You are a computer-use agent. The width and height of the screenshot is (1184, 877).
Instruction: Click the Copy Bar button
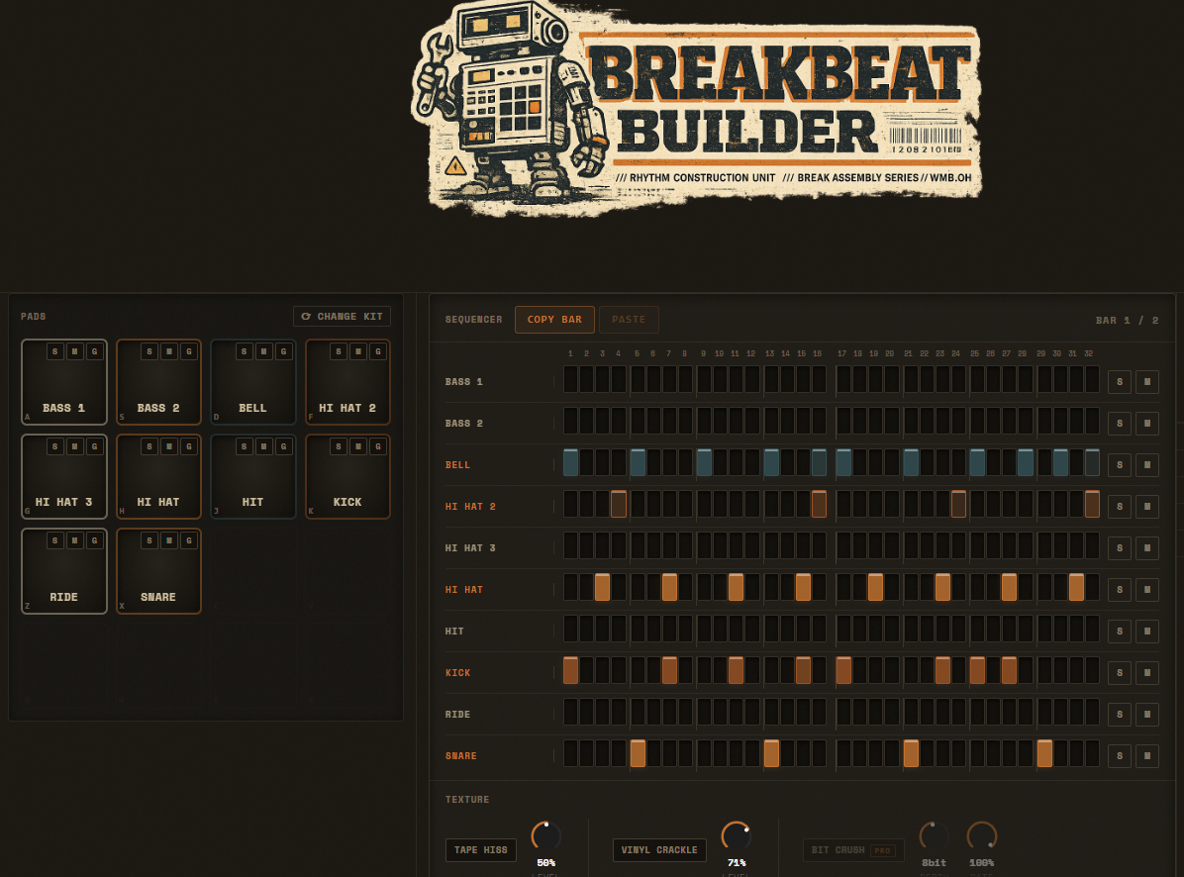(554, 320)
